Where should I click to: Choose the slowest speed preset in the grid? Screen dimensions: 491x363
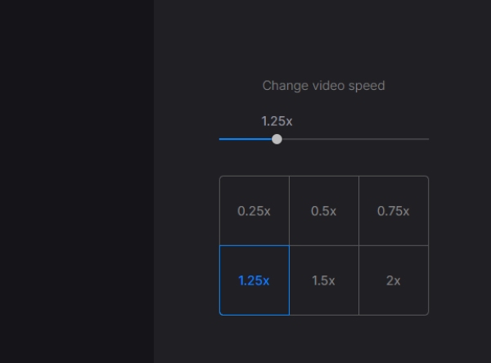coord(254,211)
